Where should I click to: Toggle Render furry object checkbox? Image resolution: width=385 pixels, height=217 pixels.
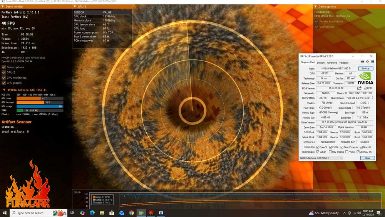[316, 21]
